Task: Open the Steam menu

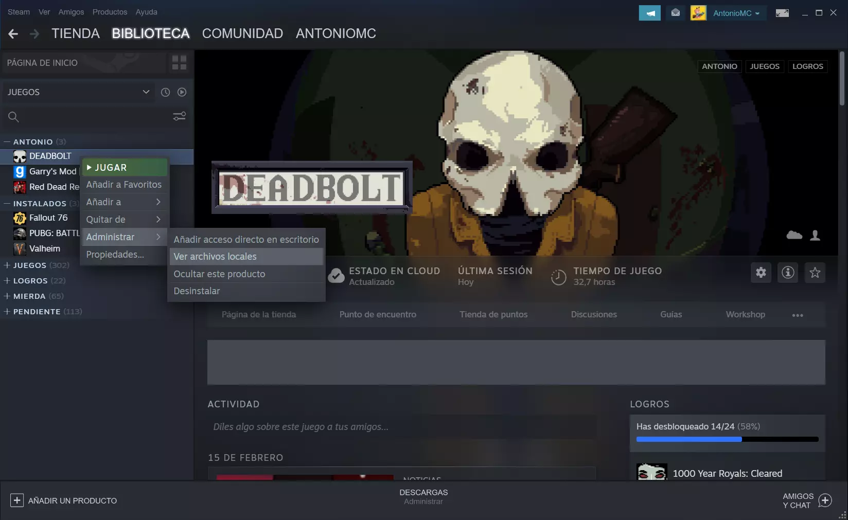Action: point(19,12)
